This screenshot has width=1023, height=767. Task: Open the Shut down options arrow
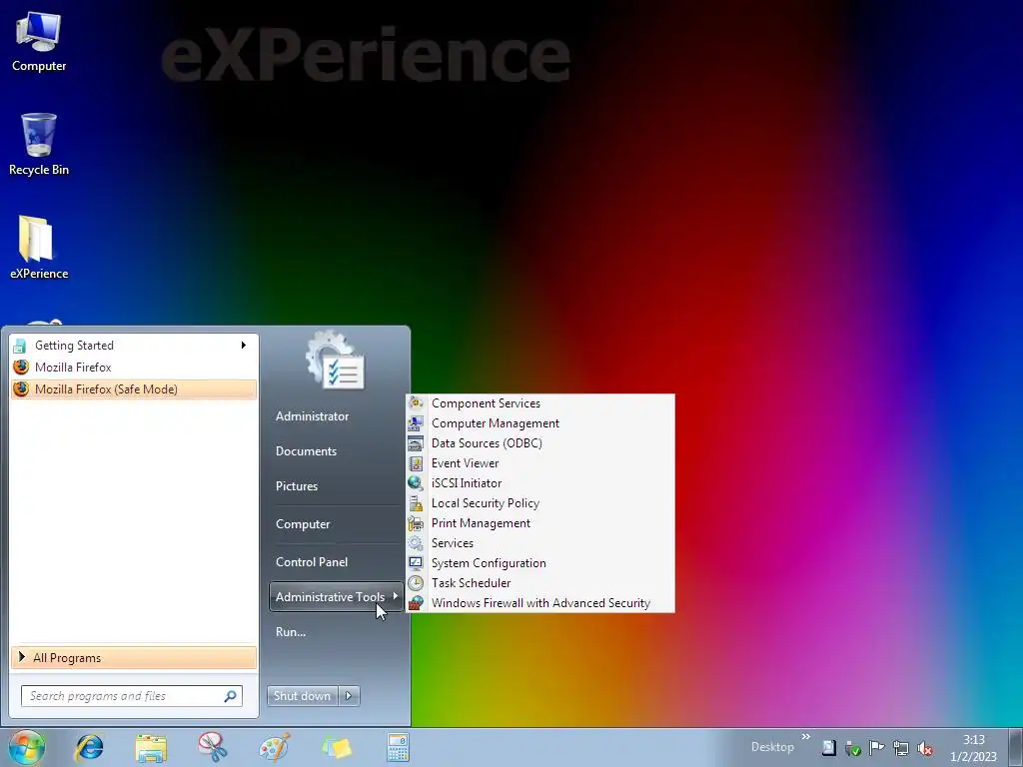click(349, 696)
